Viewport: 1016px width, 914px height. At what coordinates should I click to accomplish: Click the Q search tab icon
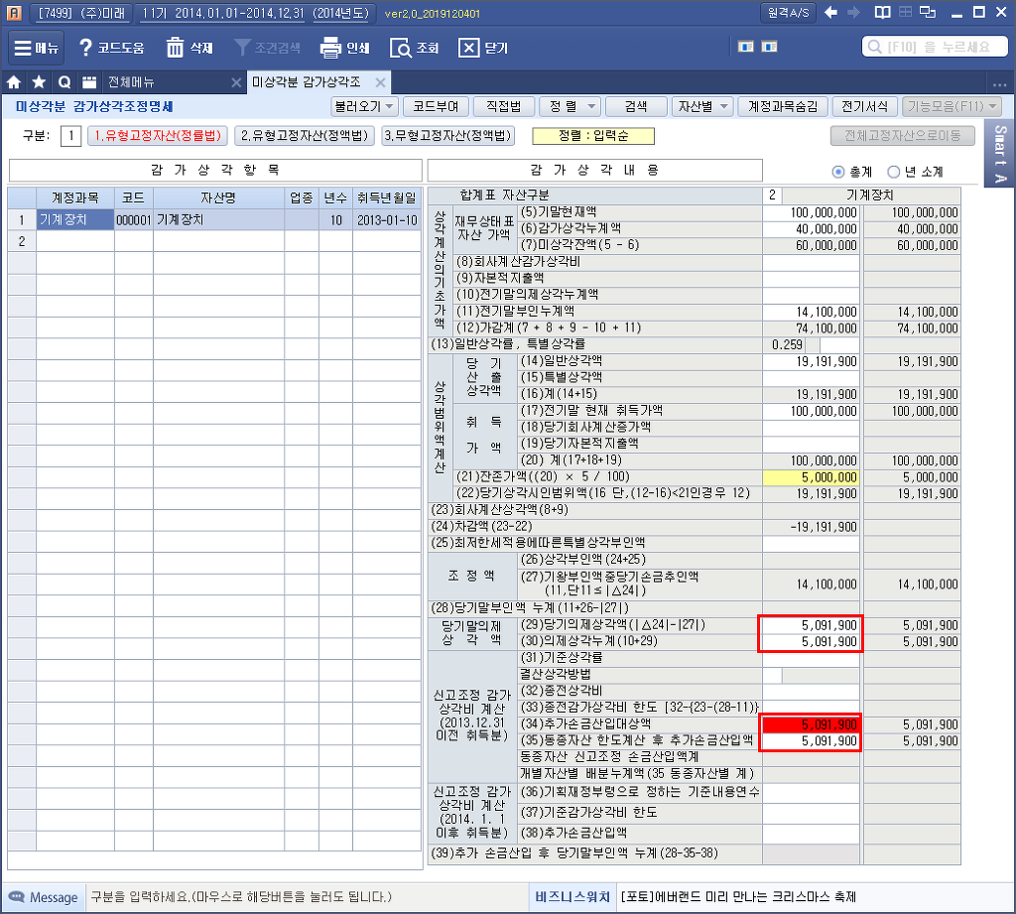click(x=64, y=82)
